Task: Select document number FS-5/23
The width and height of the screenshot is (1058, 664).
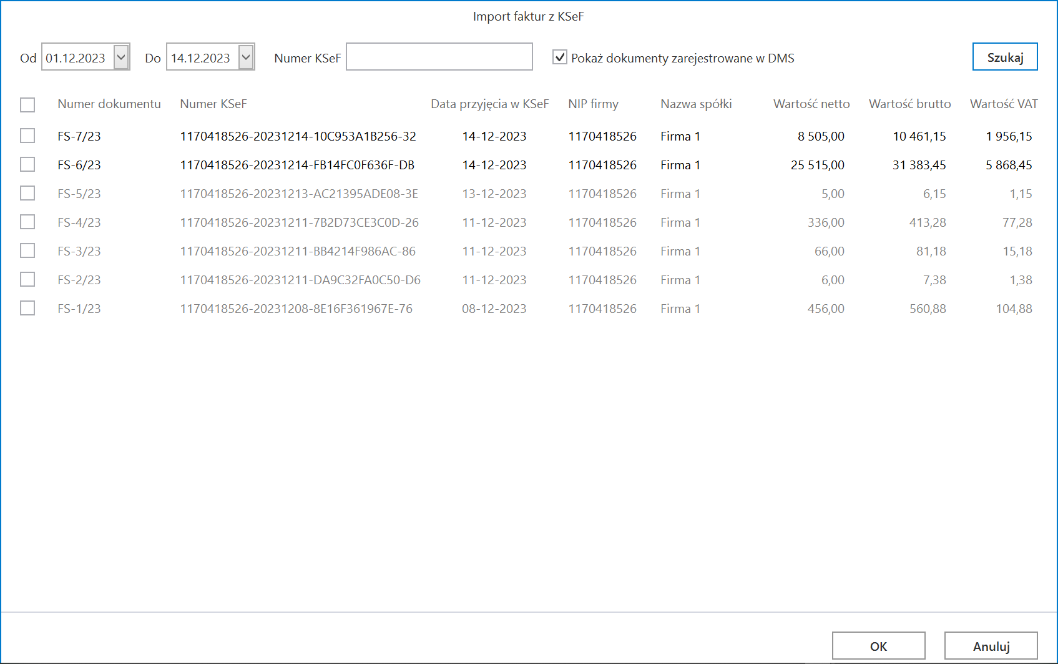Action: tap(79, 194)
